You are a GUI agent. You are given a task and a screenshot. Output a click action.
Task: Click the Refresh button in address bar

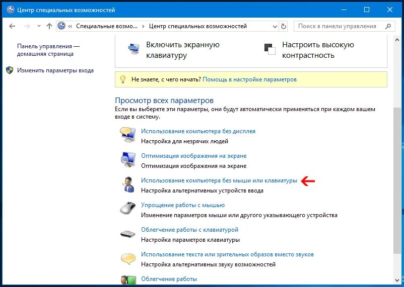[x=284, y=26]
